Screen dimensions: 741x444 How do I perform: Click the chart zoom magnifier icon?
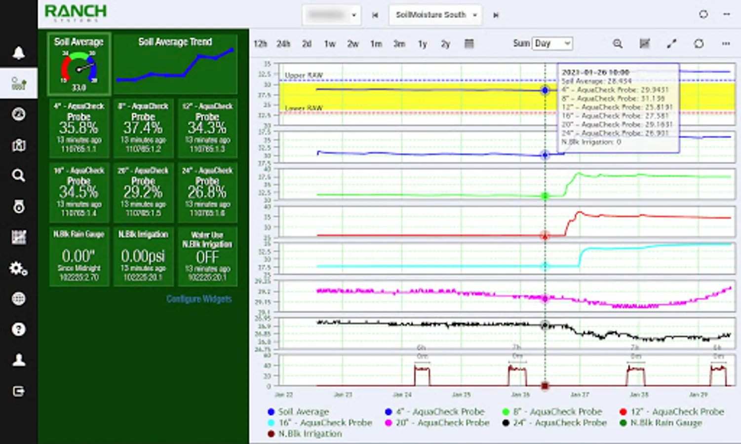coord(617,43)
